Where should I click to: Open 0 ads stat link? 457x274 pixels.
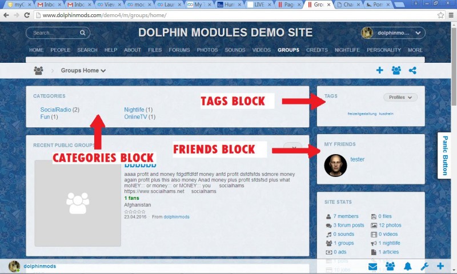click(x=340, y=252)
